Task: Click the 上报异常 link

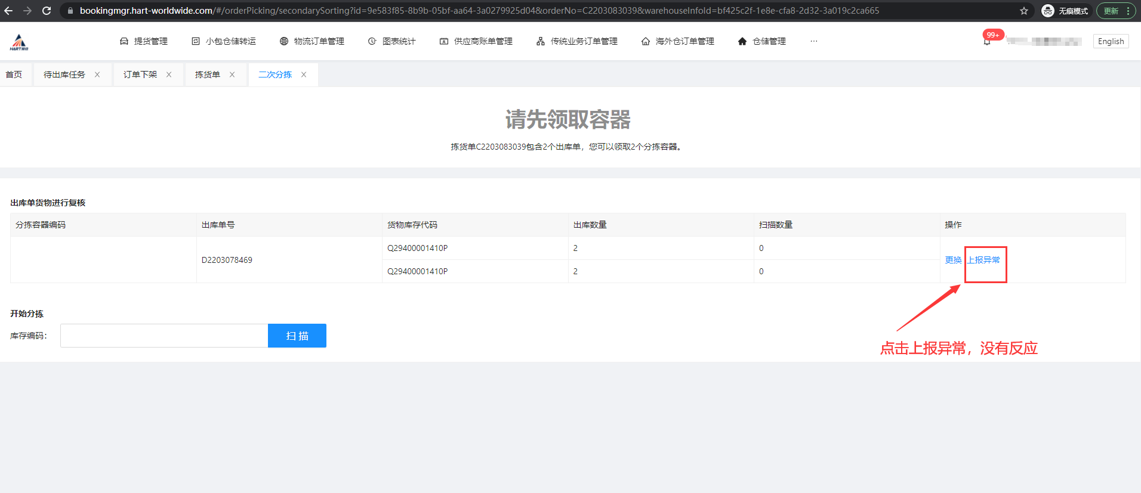Action: [983, 260]
